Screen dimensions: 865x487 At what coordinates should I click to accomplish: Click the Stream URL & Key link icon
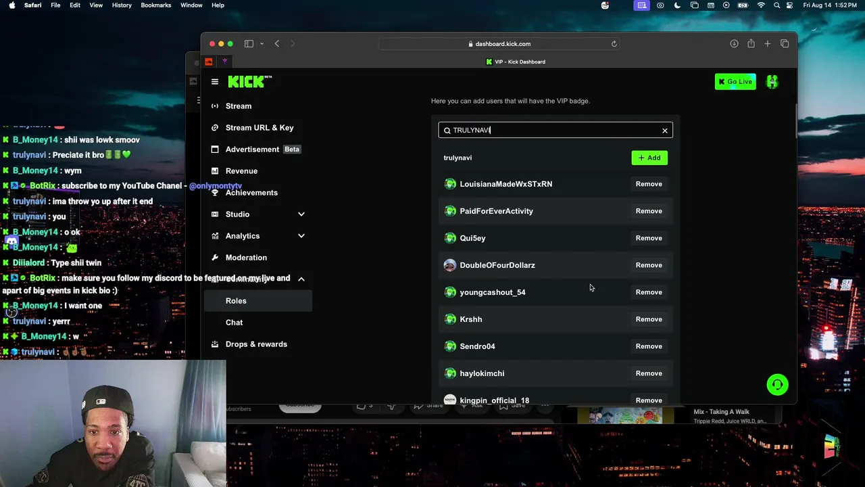coord(215,128)
